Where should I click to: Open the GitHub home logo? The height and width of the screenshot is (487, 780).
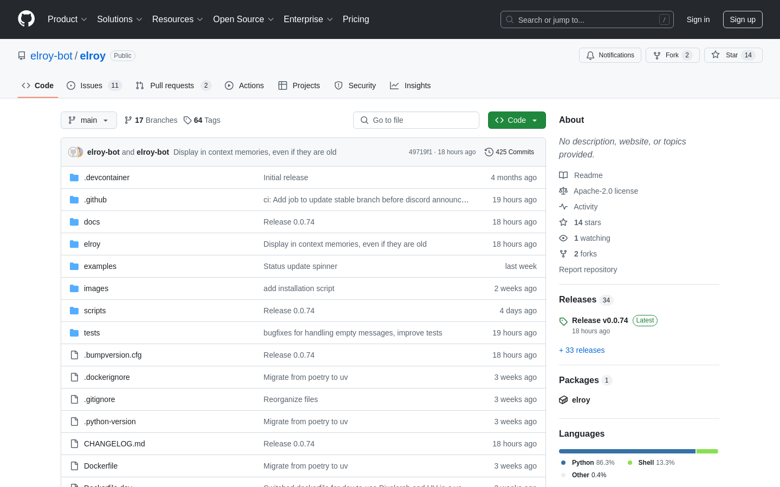coord(26,19)
